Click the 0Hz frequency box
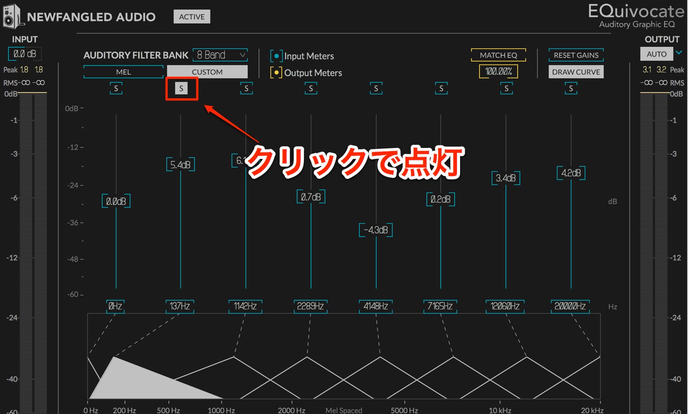688x414 pixels. click(x=115, y=306)
